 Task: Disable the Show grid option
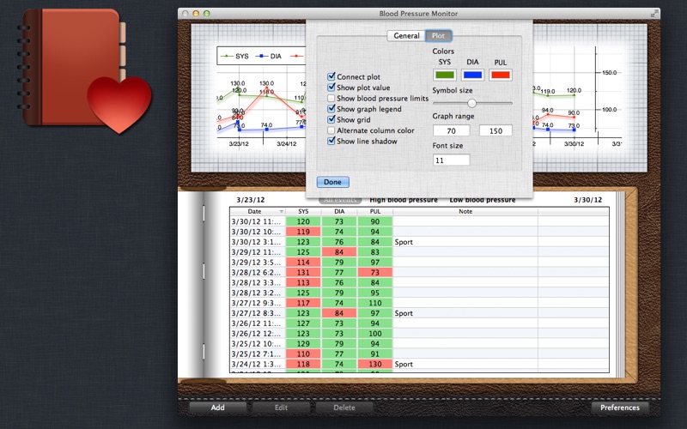click(331, 119)
